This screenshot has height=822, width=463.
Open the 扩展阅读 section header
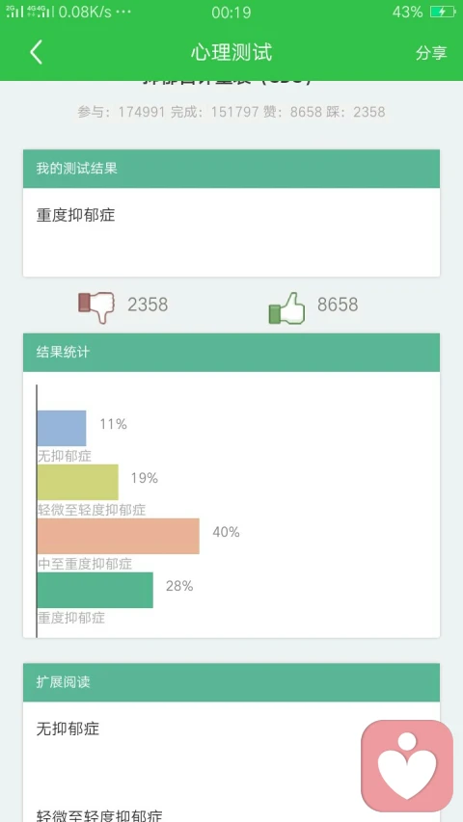[x=231, y=682]
